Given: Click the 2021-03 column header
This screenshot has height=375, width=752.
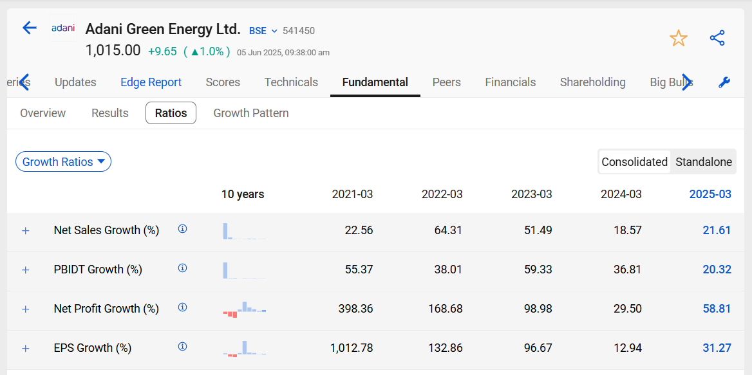Looking at the screenshot, I should [x=352, y=194].
